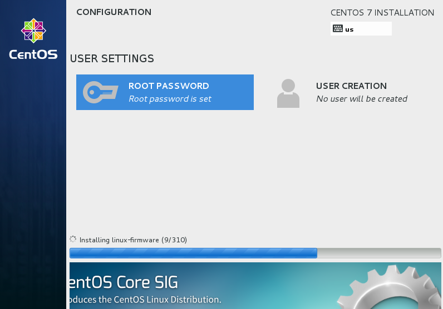443x309 pixels.
Task: Open the ROOT PASSWORD settings title
Action: coord(169,86)
